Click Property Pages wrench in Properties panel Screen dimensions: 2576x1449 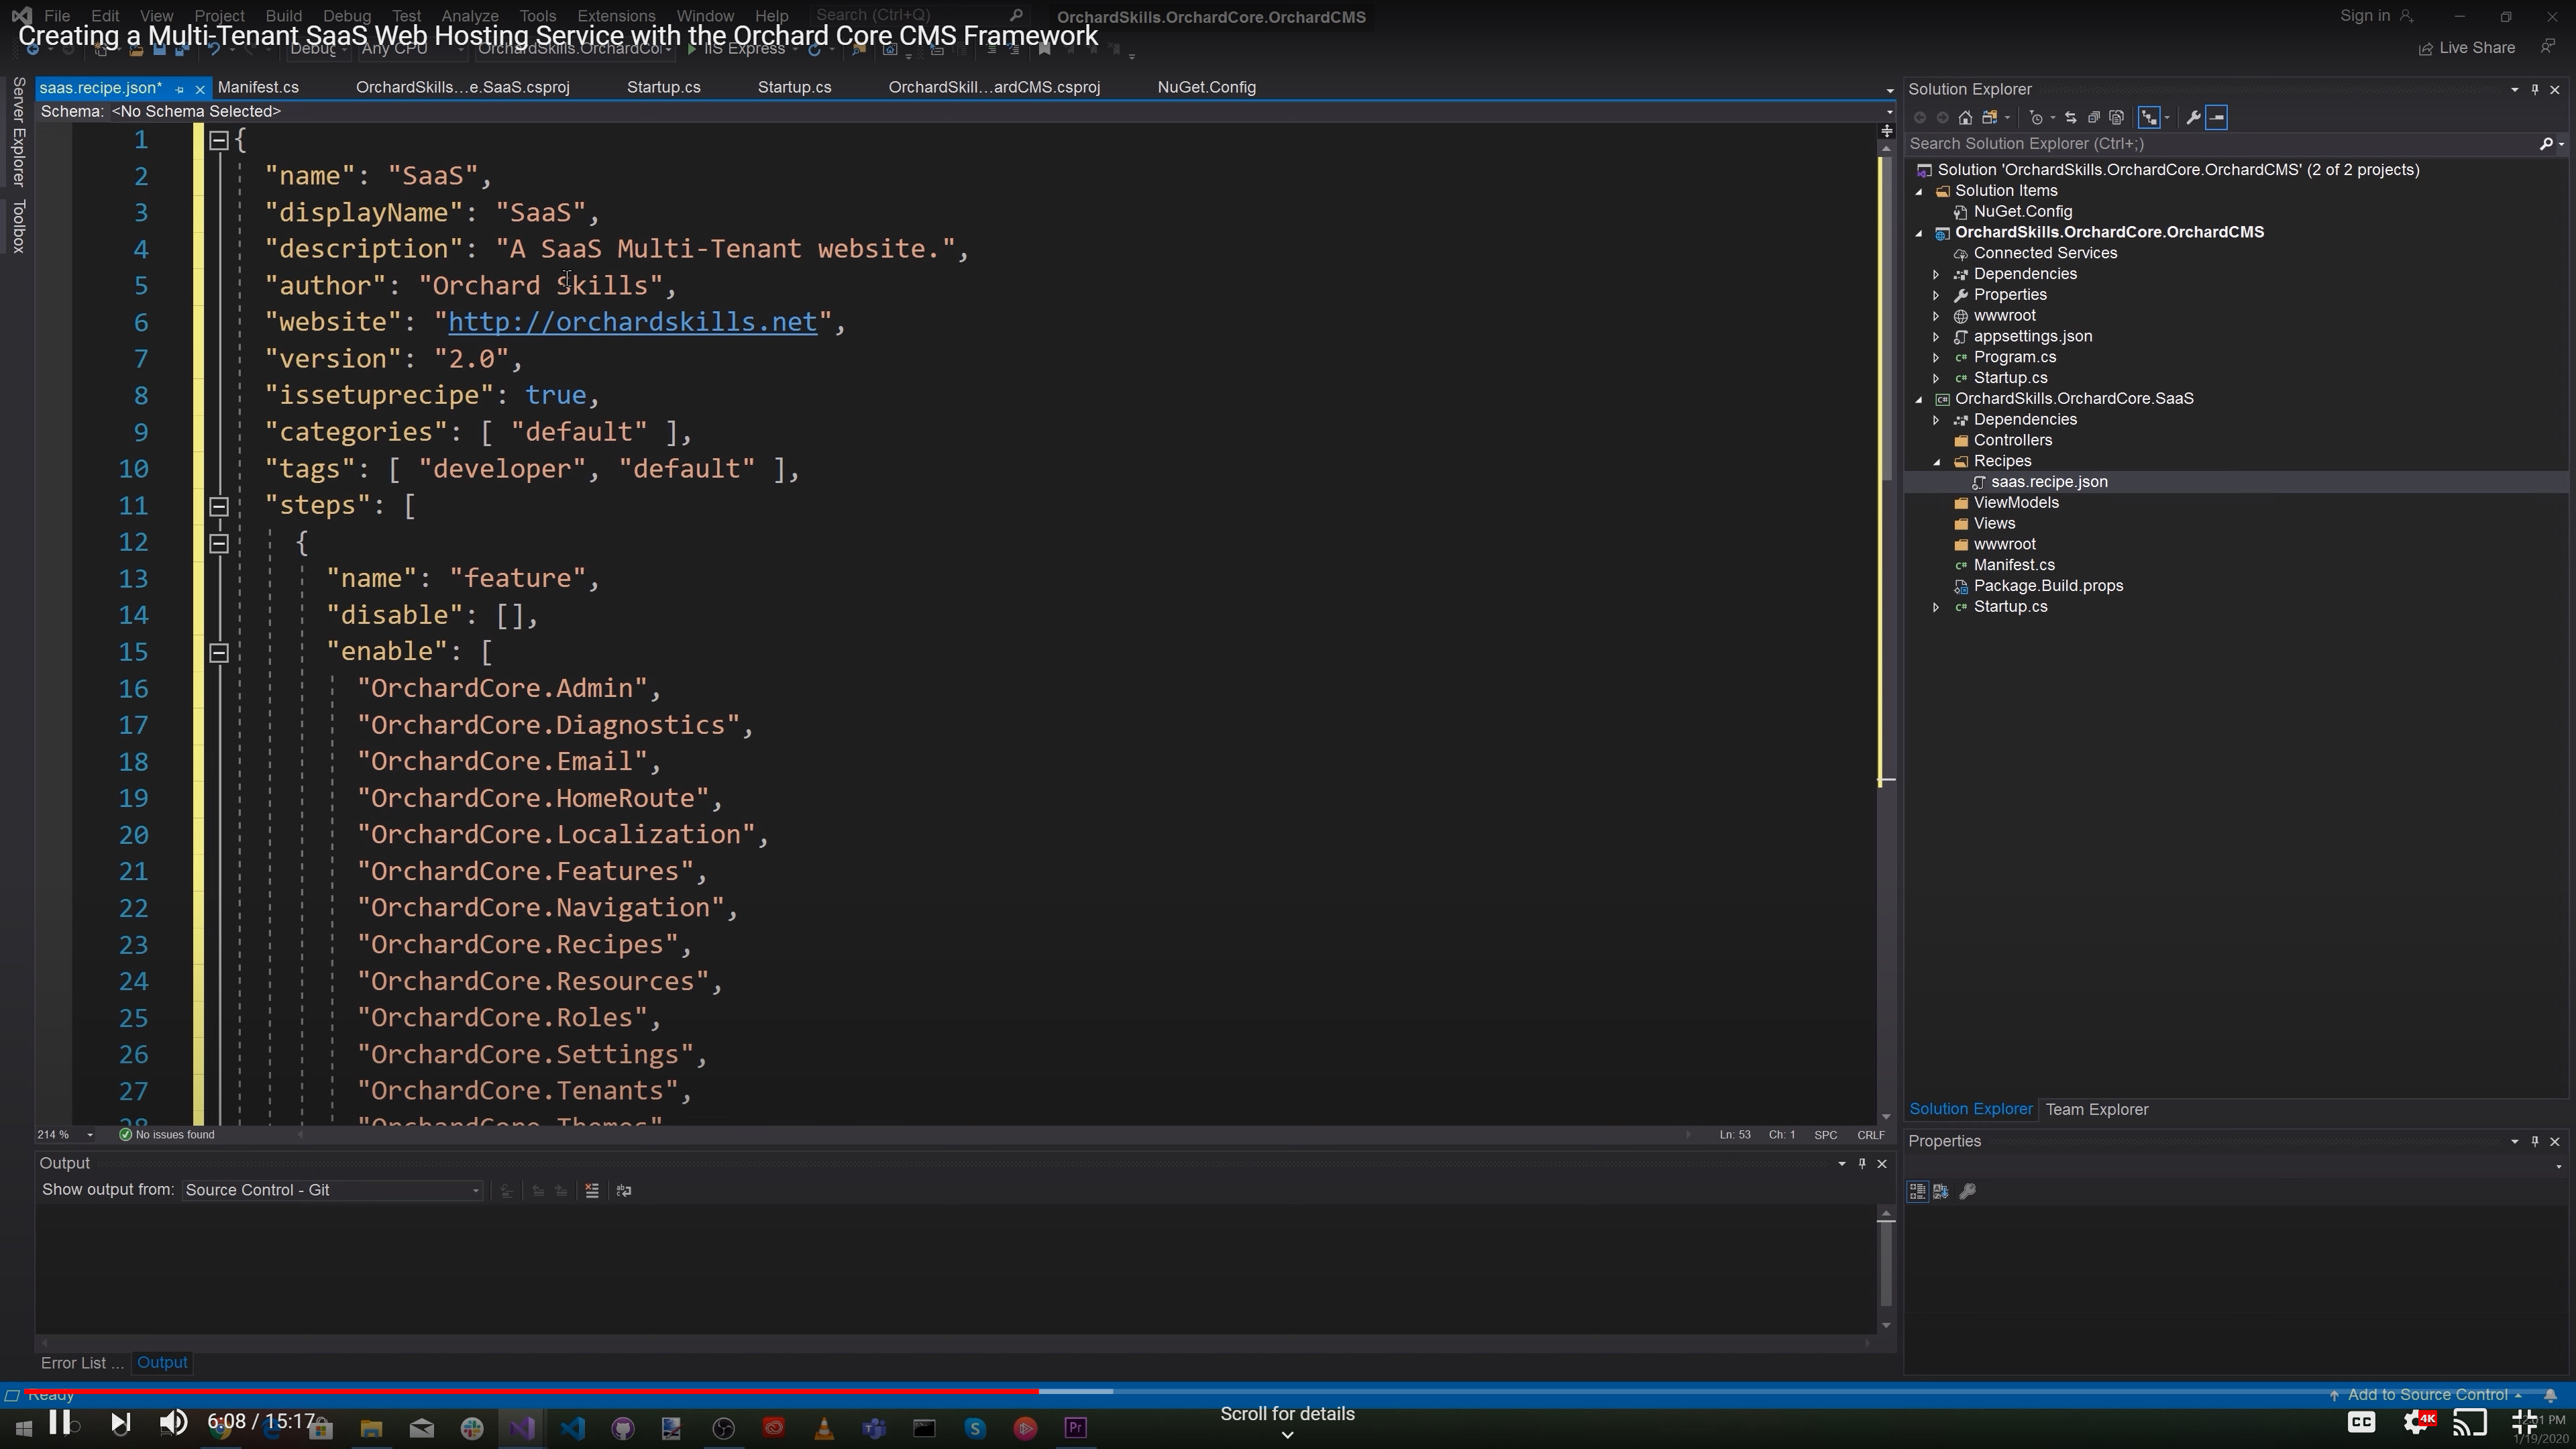(x=1967, y=1191)
